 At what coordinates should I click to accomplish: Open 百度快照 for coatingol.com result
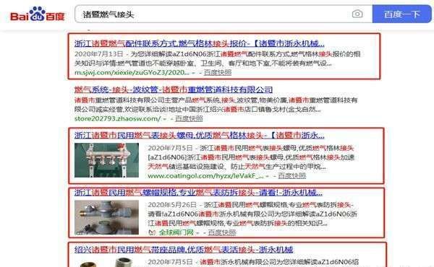click(x=292, y=175)
